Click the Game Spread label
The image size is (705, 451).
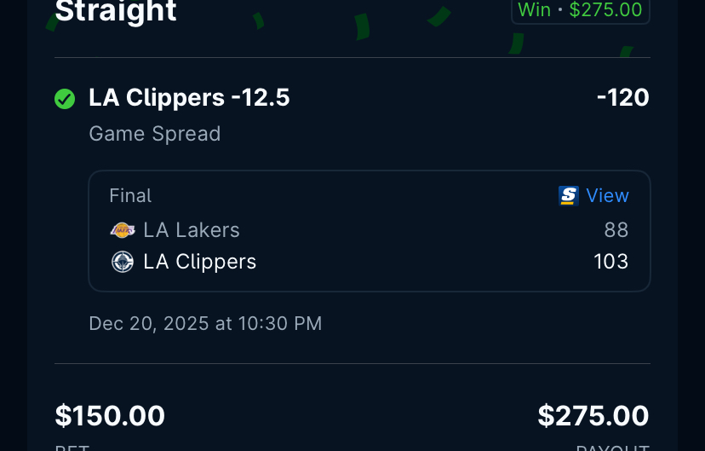[154, 134]
